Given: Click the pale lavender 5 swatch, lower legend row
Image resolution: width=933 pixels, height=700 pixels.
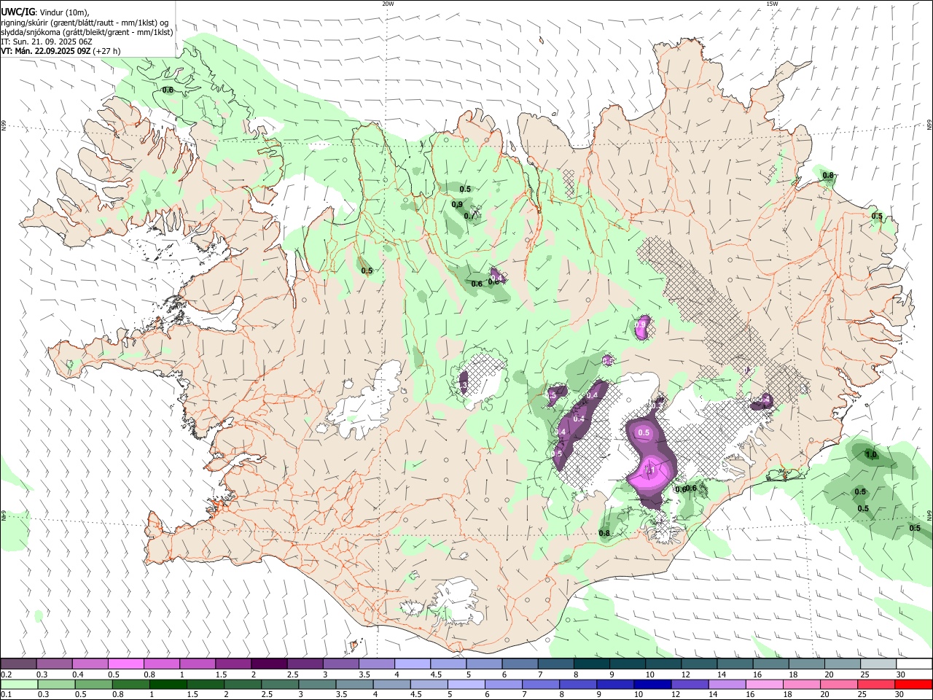Looking at the screenshot, I should pyautogui.click(x=466, y=684).
